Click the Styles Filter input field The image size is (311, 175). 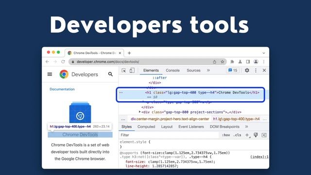tap(169, 135)
